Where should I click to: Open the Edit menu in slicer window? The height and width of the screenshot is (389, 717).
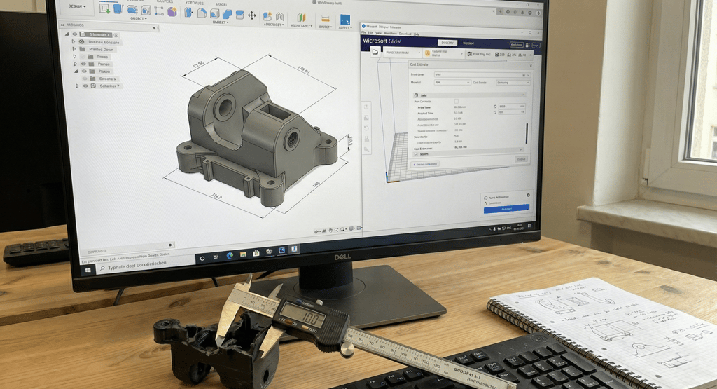click(x=371, y=34)
